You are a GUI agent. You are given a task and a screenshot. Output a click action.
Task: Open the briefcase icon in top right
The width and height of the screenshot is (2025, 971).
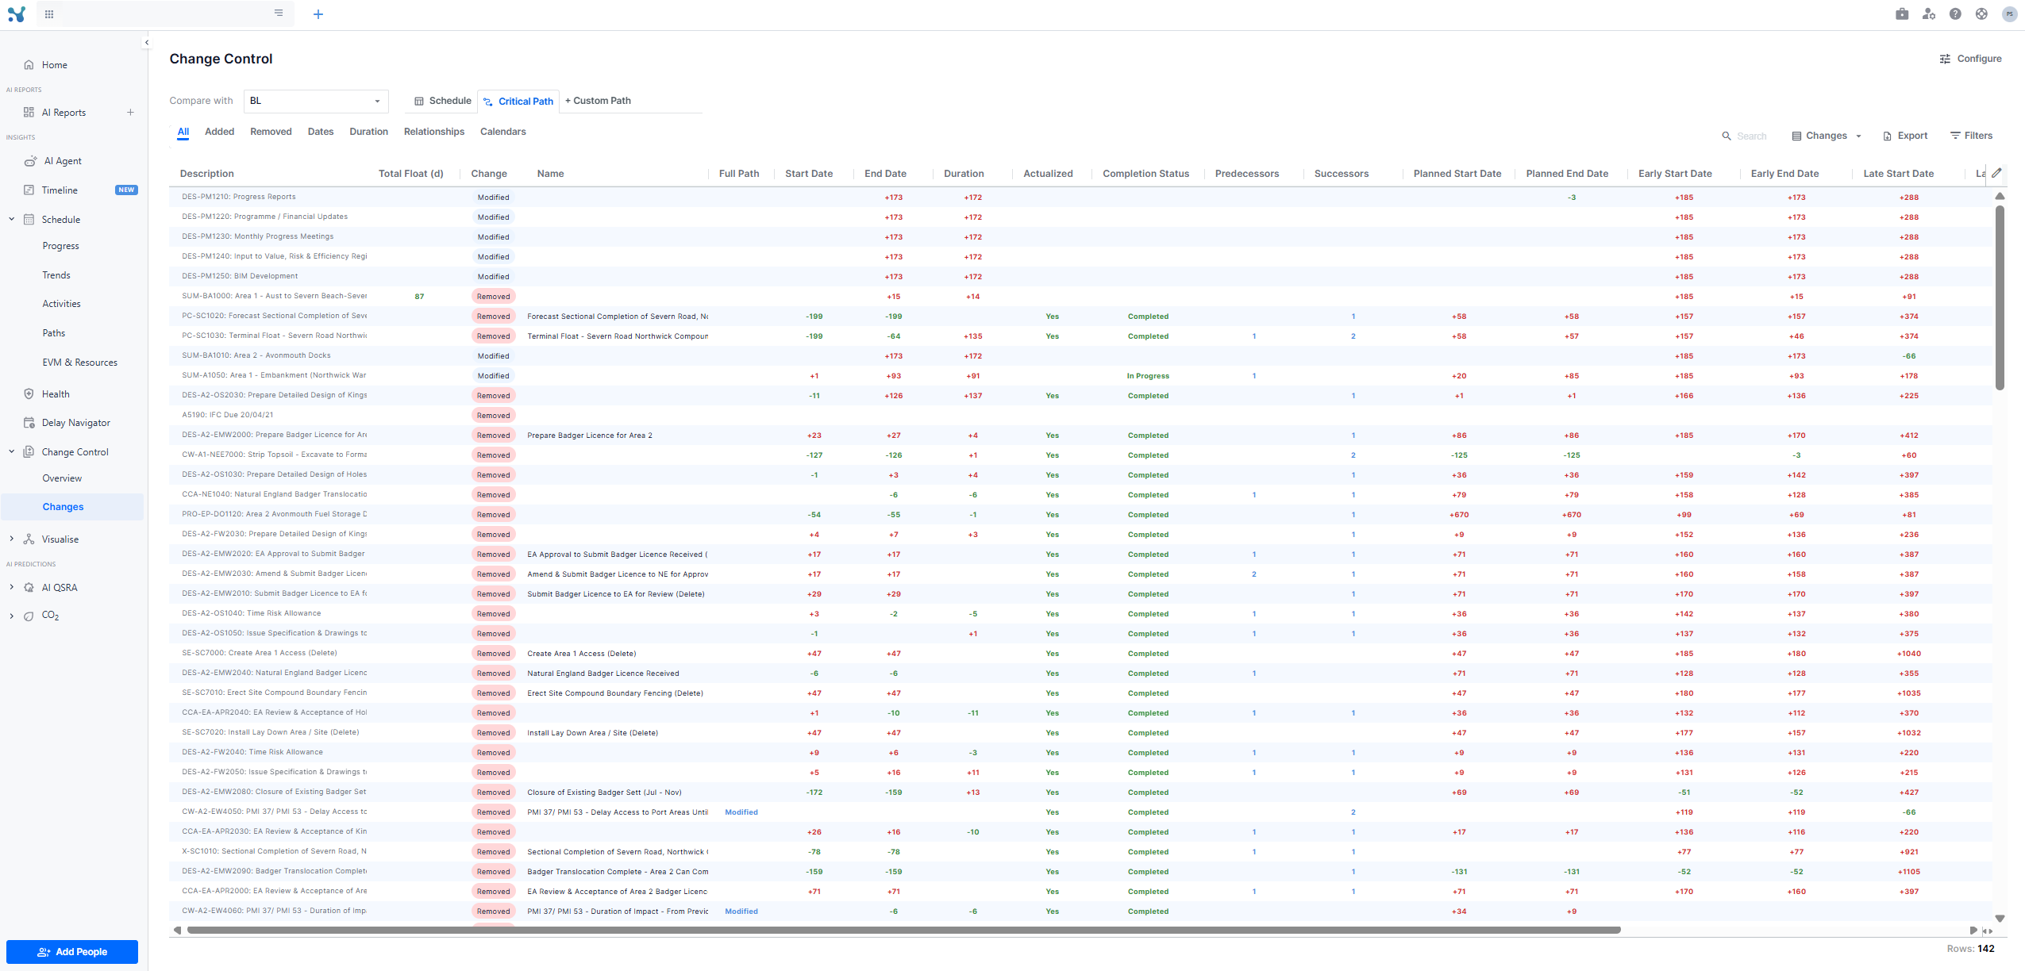pyautogui.click(x=1902, y=13)
